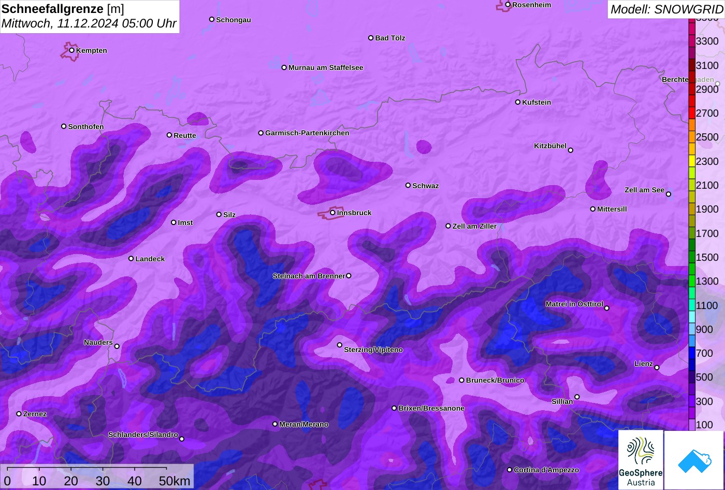This screenshot has height=490, width=725.
Task: Click the GeoSphere Austria logo
Action: [641, 460]
